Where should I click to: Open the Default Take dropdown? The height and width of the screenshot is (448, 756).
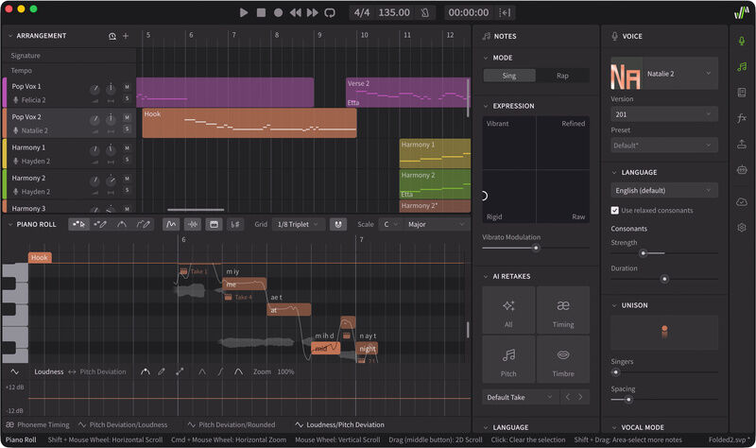pos(520,397)
